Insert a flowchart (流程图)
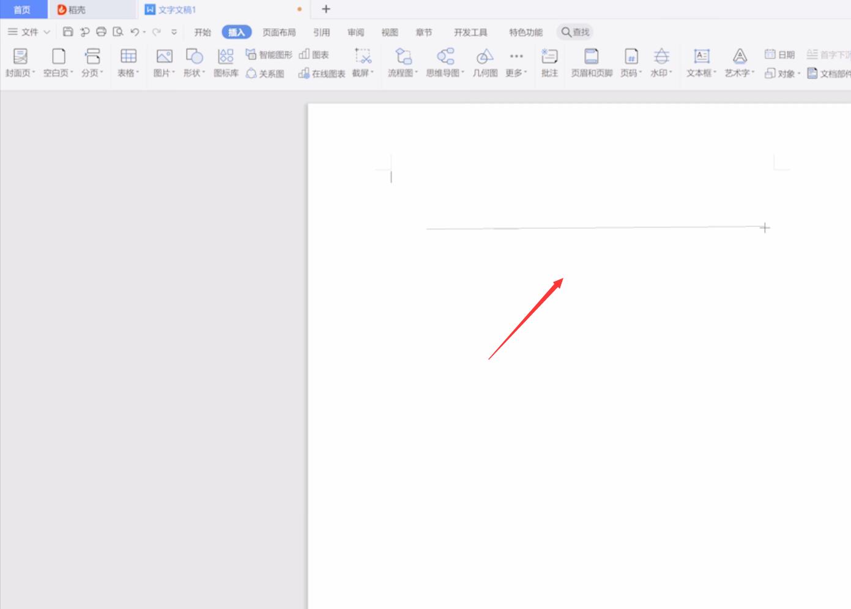Viewport: 851px width, 609px height. (x=403, y=63)
